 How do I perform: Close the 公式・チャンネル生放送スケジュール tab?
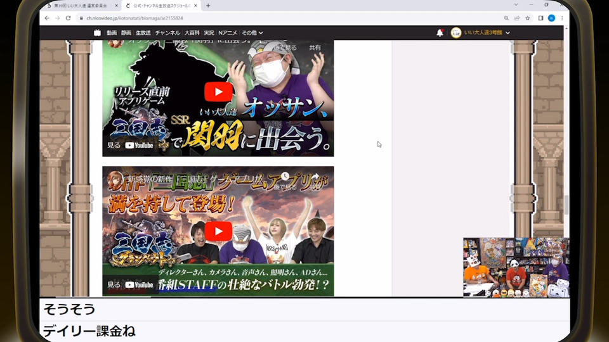tap(195, 6)
